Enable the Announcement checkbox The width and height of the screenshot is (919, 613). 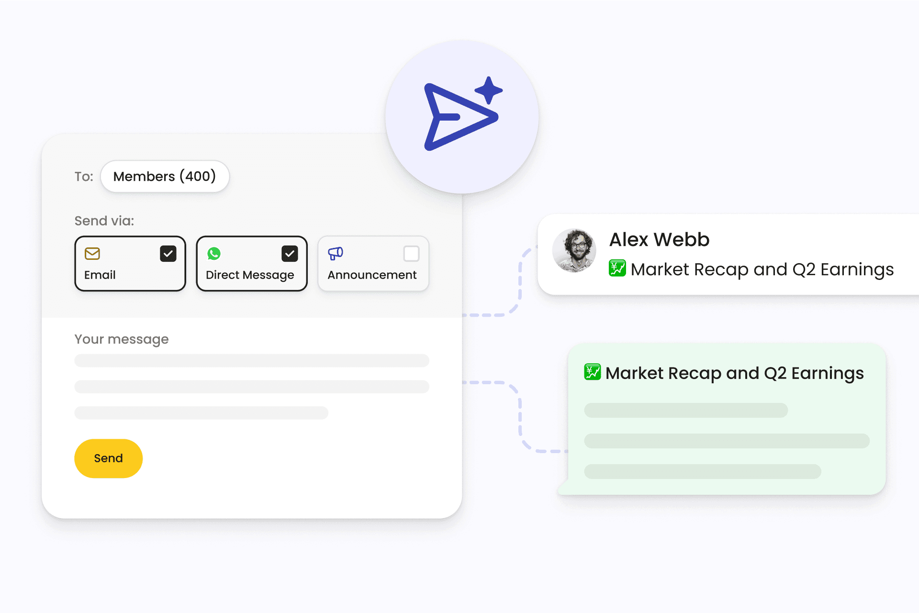pos(411,254)
